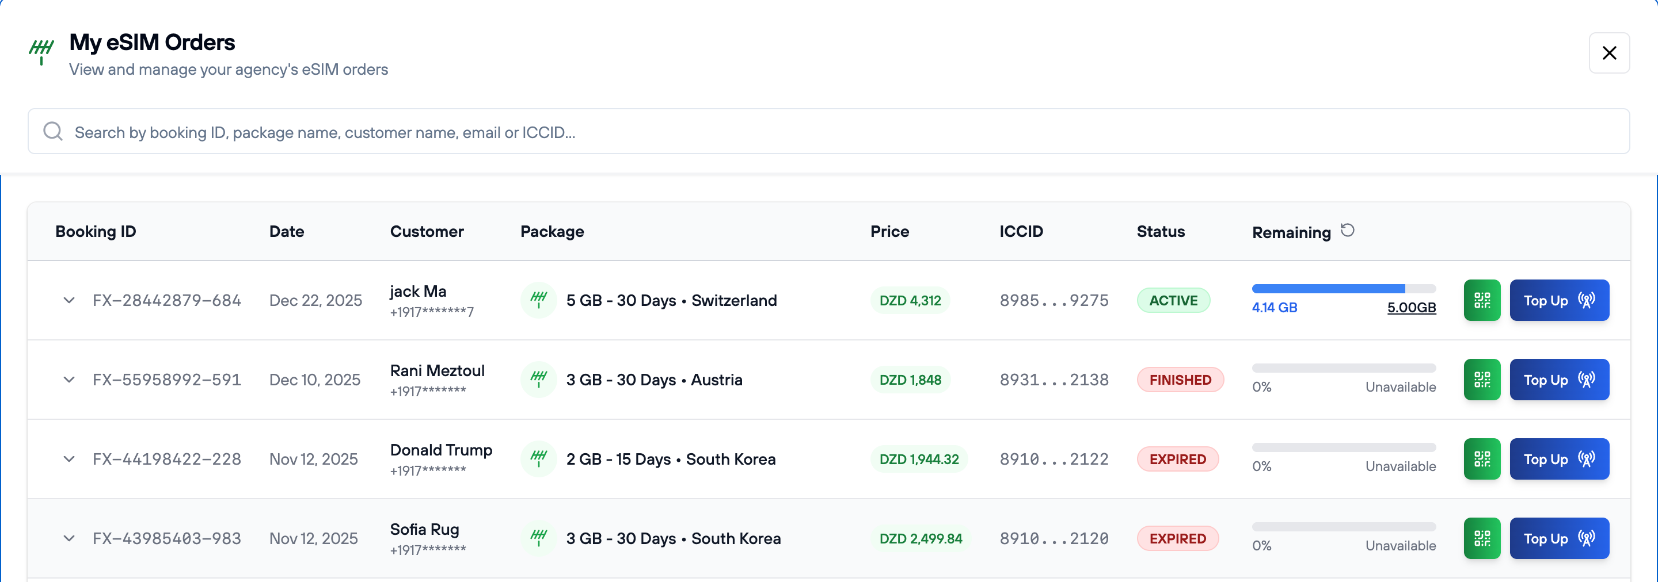View QR code for Donald Trump's order

pyautogui.click(x=1482, y=459)
